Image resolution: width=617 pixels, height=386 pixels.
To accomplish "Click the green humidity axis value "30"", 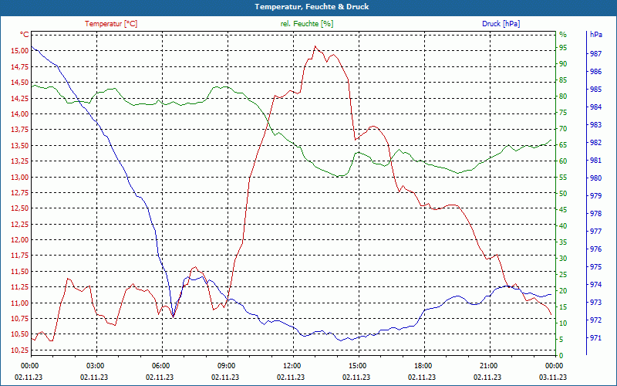I will (563, 259).
